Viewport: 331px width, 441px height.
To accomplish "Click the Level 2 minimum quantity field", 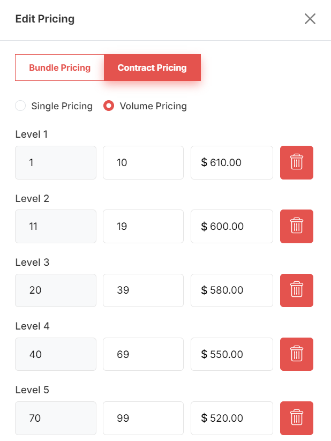I will [55, 226].
